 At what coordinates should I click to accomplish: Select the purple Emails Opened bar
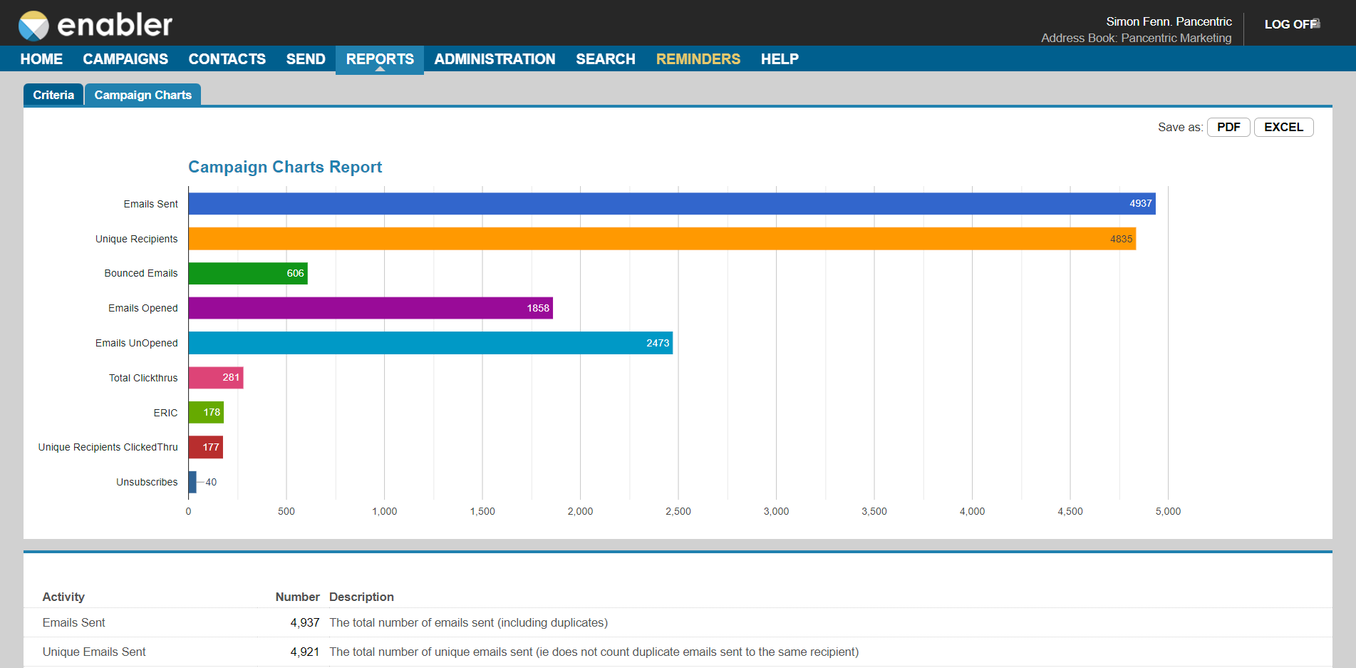pyautogui.click(x=371, y=308)
